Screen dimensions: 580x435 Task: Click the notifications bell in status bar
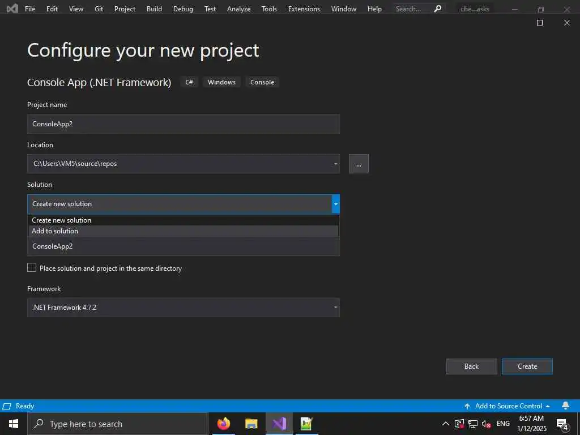(x=566, y=406)
